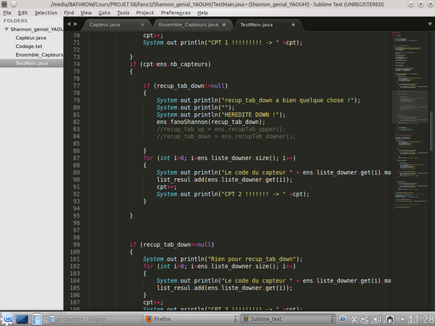Expand hidden system tray icons arrow
Image resolution: width=435 pixels, height=326 pixels.
(403, 318)
